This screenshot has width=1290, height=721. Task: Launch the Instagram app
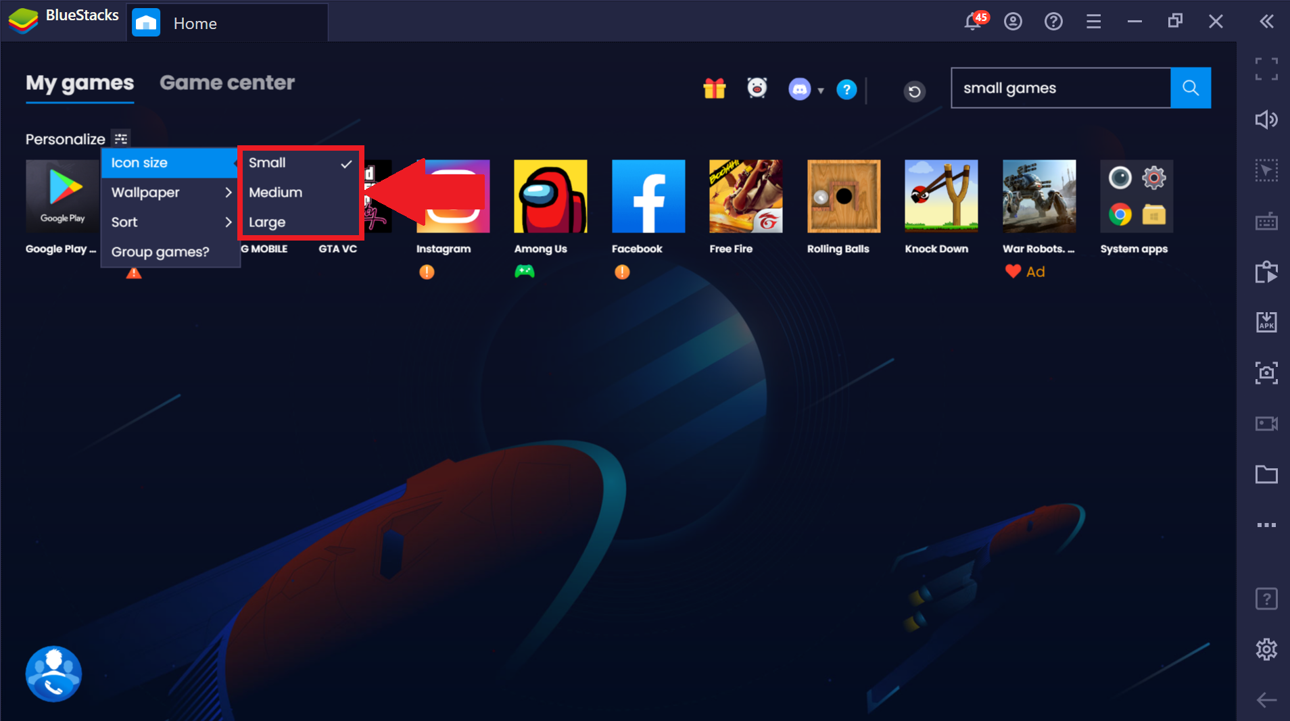click(453, 197)
